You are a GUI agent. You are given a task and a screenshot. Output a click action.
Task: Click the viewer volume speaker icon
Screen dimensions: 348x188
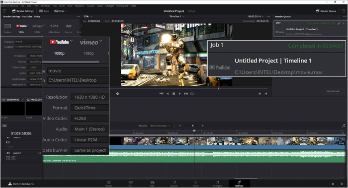click(x=118, y=94)
